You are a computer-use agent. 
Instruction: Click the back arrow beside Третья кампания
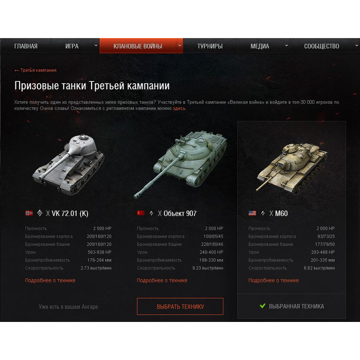click(16, 70)
